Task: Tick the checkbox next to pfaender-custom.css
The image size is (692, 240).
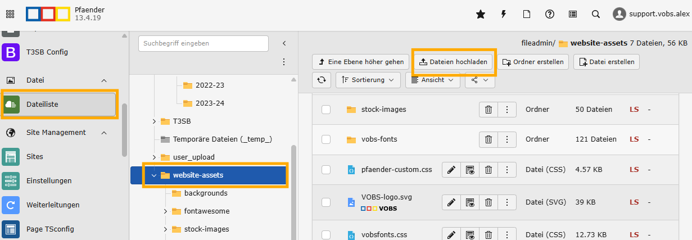Action: coord(326,169)
